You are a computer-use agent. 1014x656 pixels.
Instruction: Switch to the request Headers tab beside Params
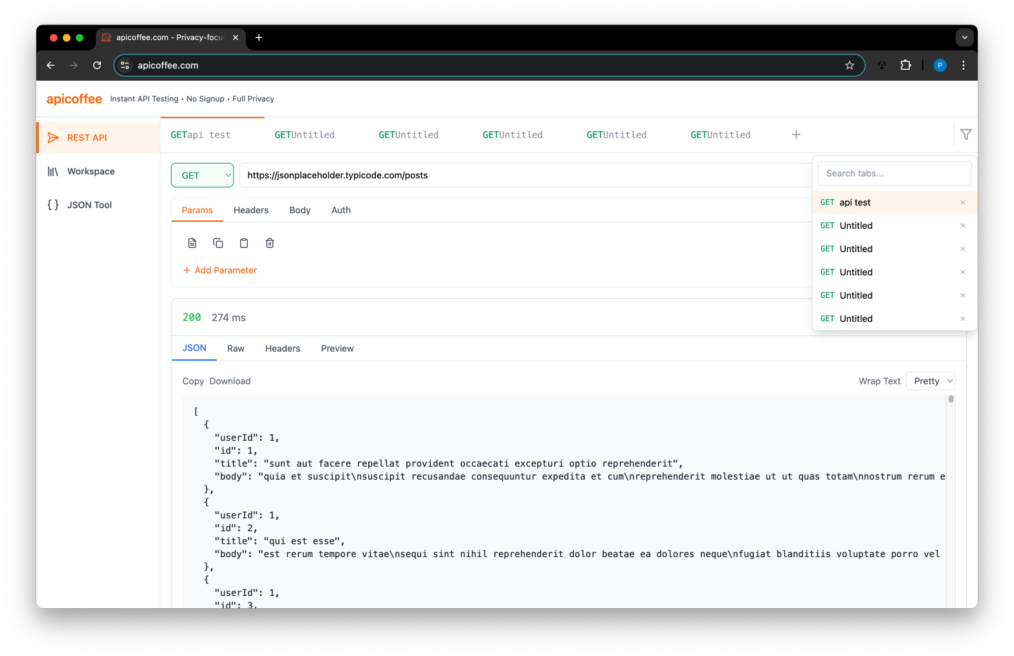[251, 210]
